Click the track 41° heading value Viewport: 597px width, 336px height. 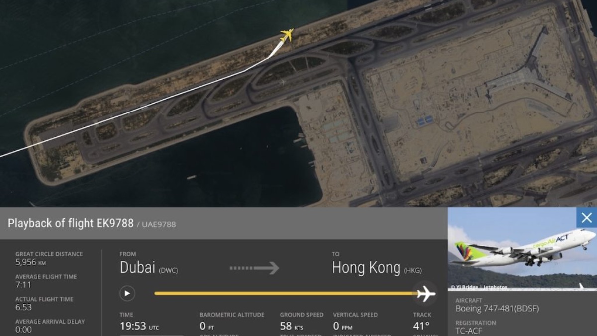click(421, 326)
